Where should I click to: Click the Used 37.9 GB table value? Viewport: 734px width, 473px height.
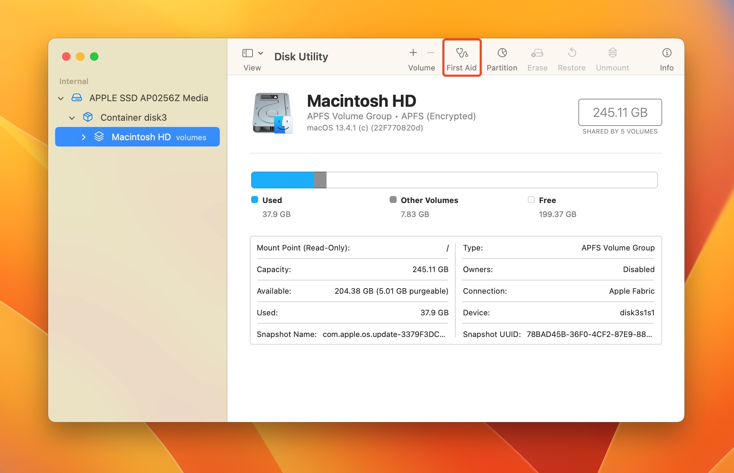434,313
